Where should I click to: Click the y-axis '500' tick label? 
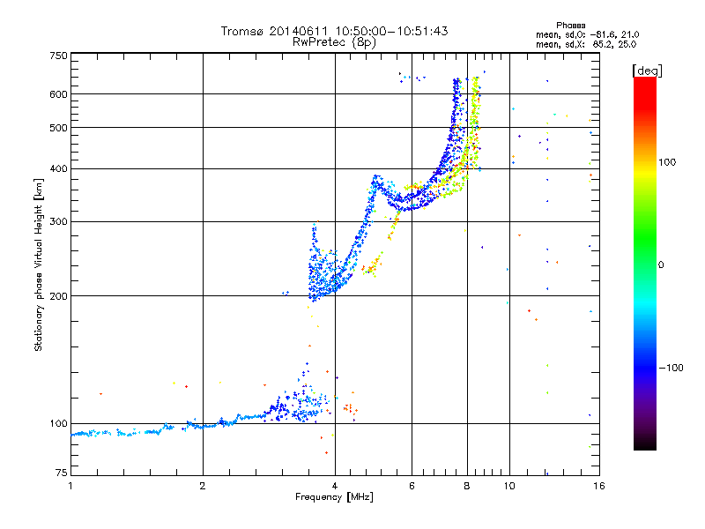tap(58, 128)
